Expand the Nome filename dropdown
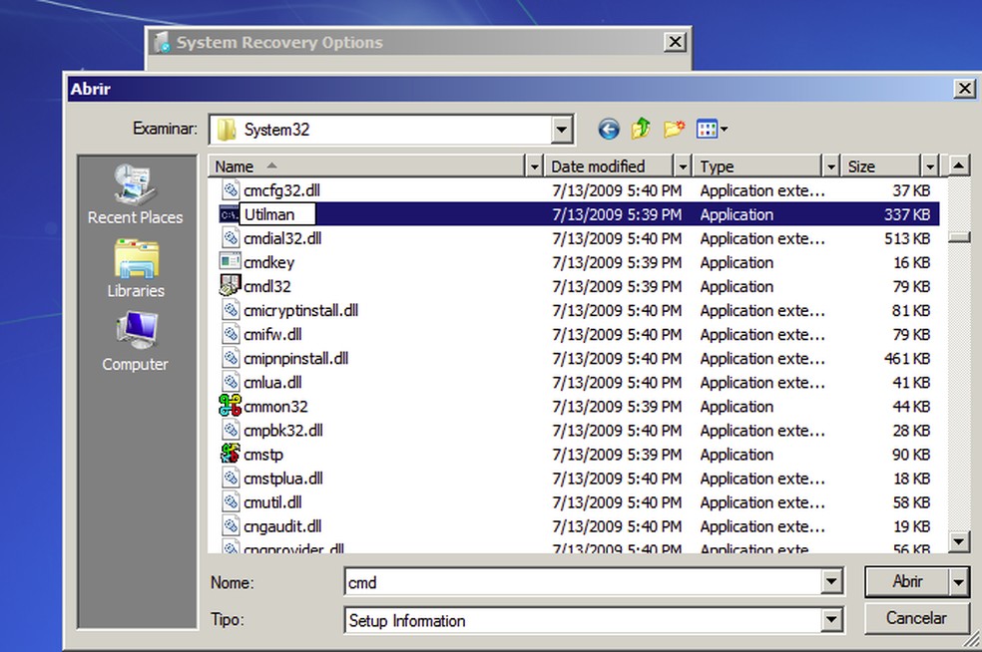Viewport: 982px width, 652px height. (x=832, y=582)
